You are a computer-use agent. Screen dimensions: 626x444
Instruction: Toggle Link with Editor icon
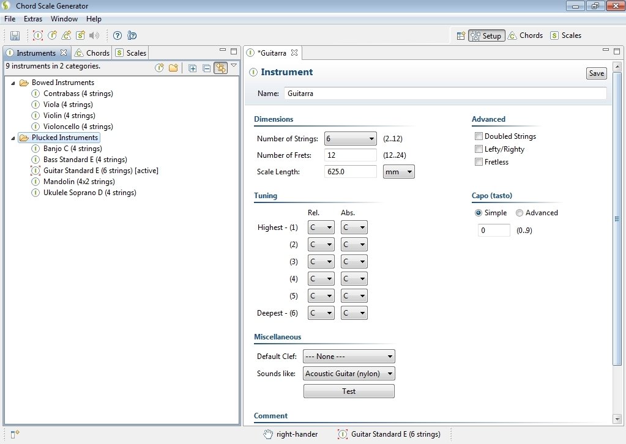click(x=220, y=68)
